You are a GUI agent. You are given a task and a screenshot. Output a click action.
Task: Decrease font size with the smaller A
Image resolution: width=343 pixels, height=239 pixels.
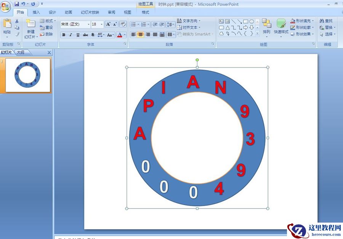[115, 24]
